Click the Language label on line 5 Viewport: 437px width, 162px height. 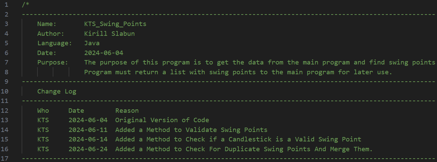54,43
